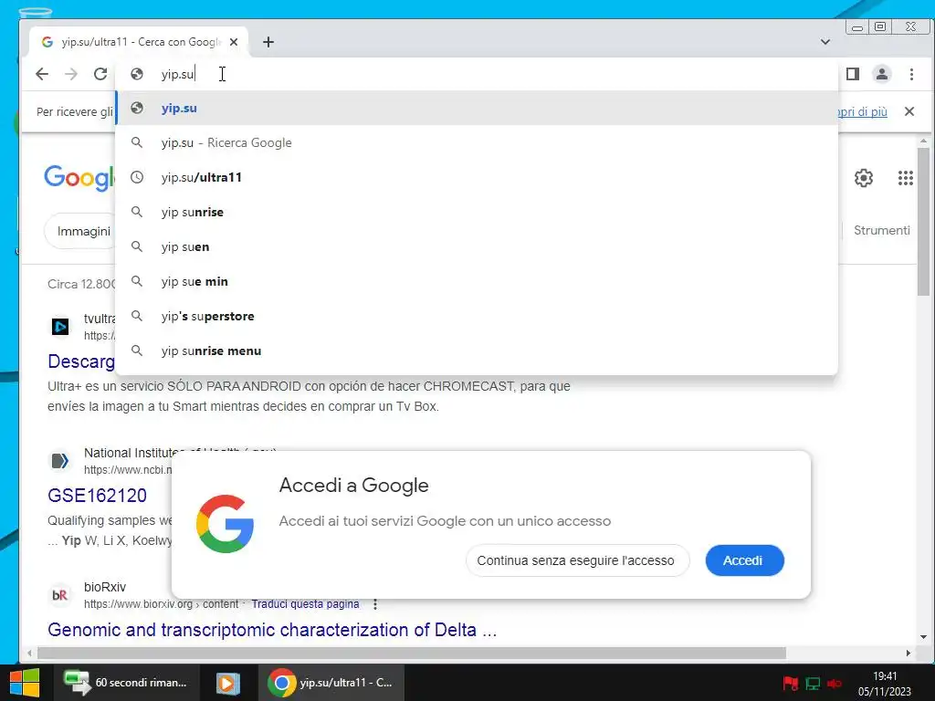Viewport: 935px width, 701px height.
Task: Choose the 'yip sue min' suggestion
Action: pos(477,281)
